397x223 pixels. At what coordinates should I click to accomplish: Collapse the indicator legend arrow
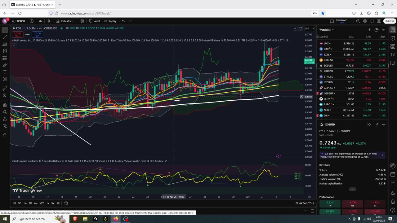(x=14, y=45)
